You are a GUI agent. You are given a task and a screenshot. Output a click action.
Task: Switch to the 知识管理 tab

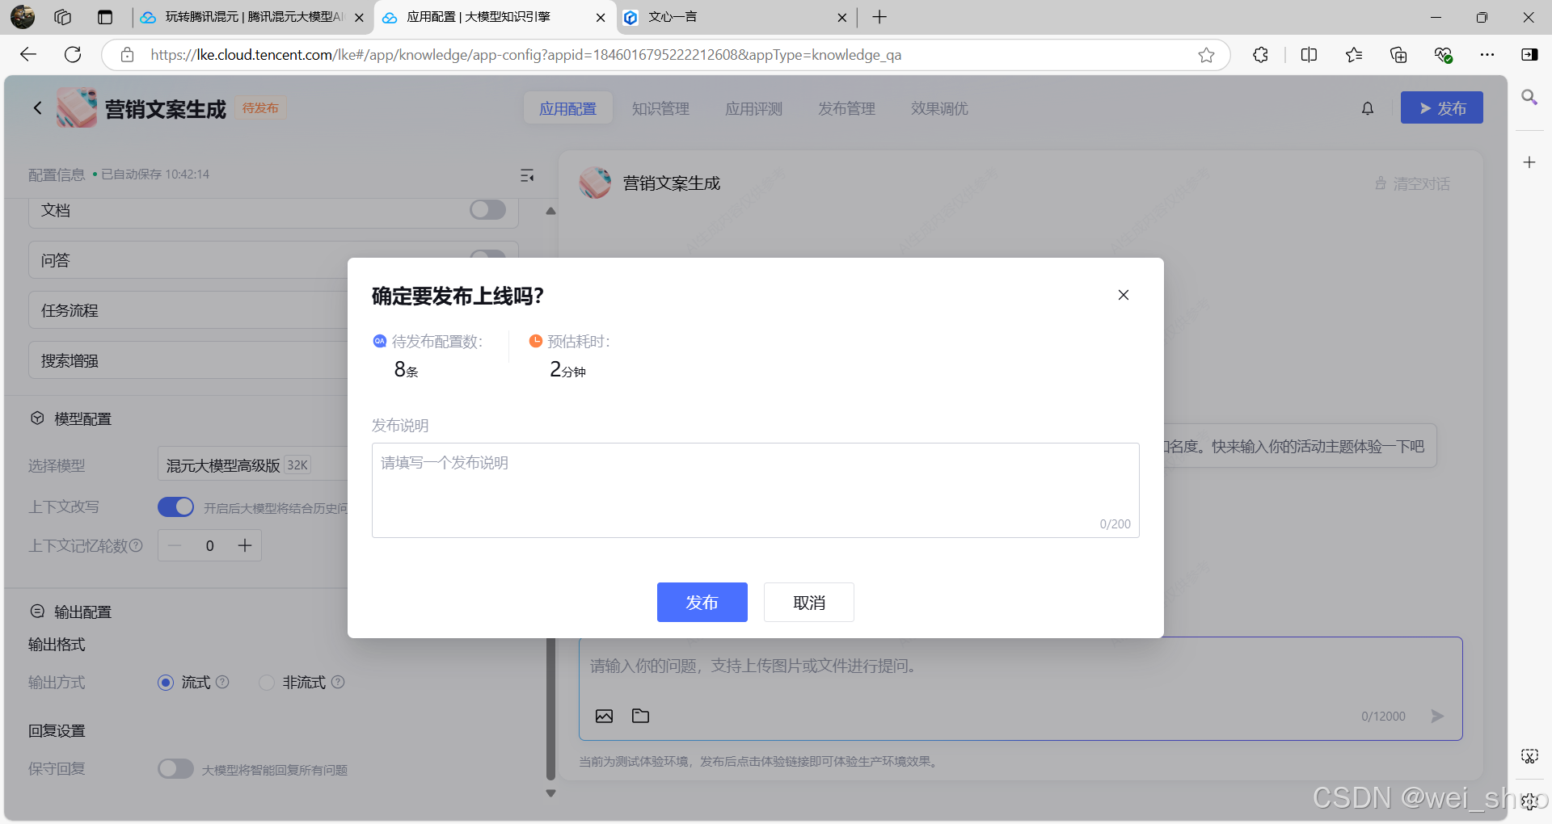pyautogui.click(x=660, y=108)
